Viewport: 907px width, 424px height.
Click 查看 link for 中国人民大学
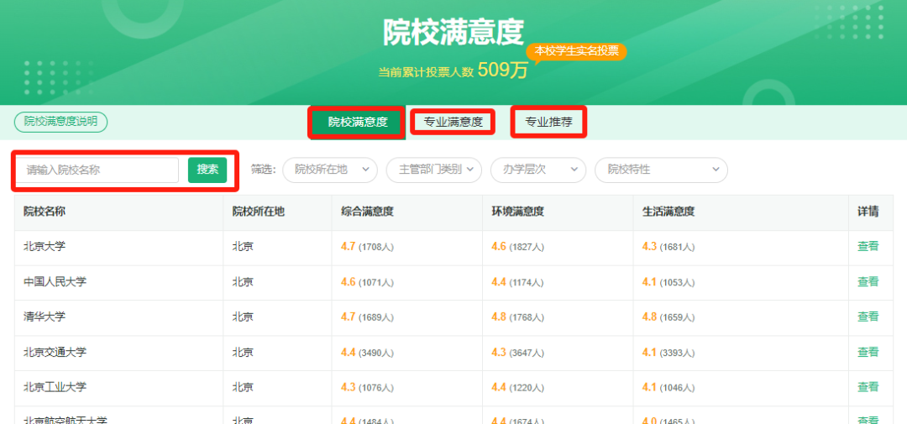pyautogui.click(x=868, y=282)
